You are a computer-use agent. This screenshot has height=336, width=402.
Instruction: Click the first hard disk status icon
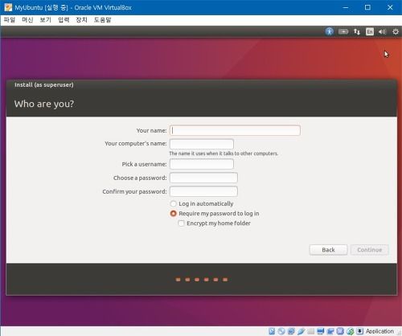coord(272,331)
